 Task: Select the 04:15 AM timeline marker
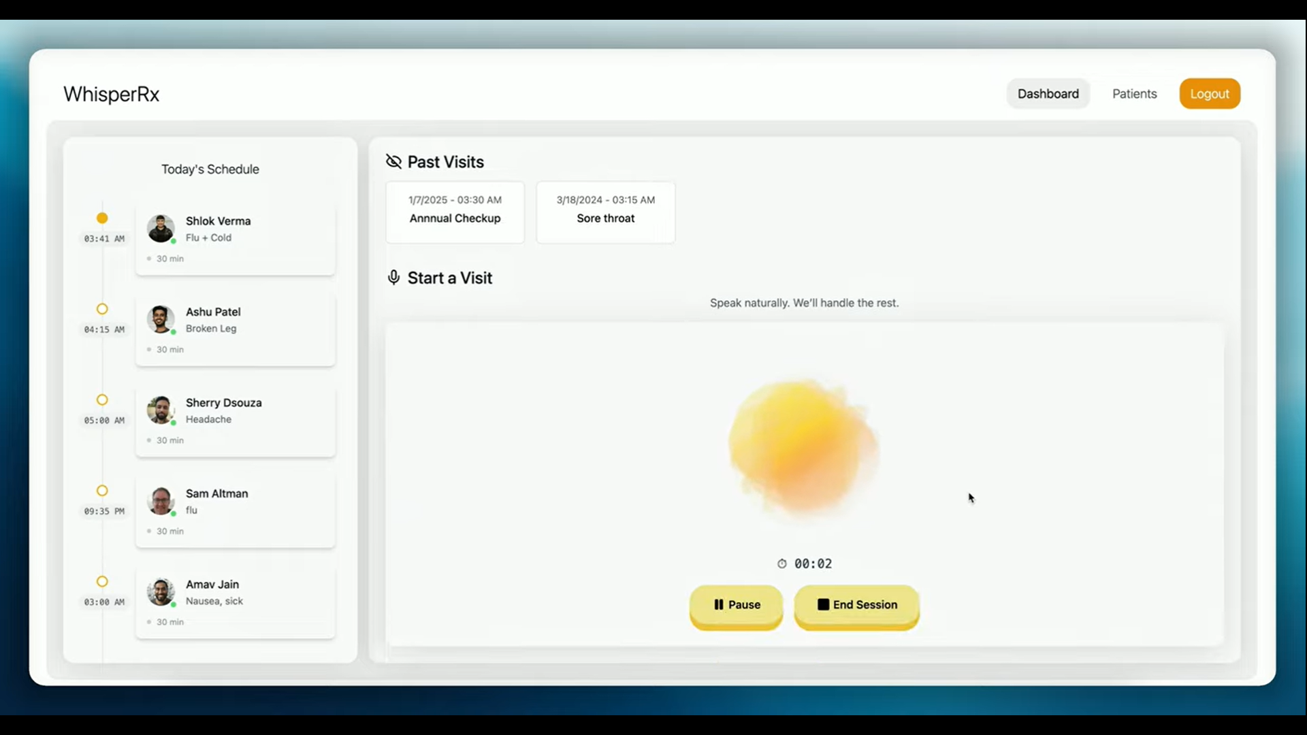[102, 309]
